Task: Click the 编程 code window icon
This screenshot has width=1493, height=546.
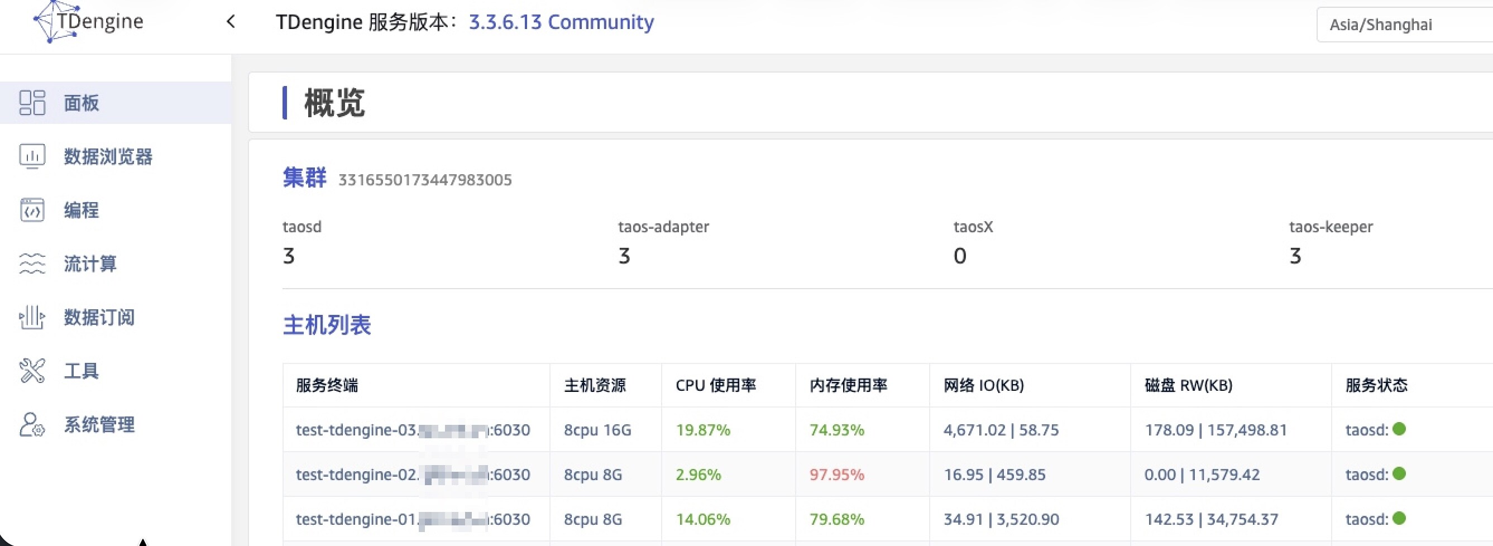Action: (32, 210)
